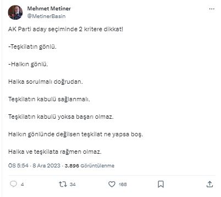
Task: Open the three-dot more options menu
Action: point(212,9)
